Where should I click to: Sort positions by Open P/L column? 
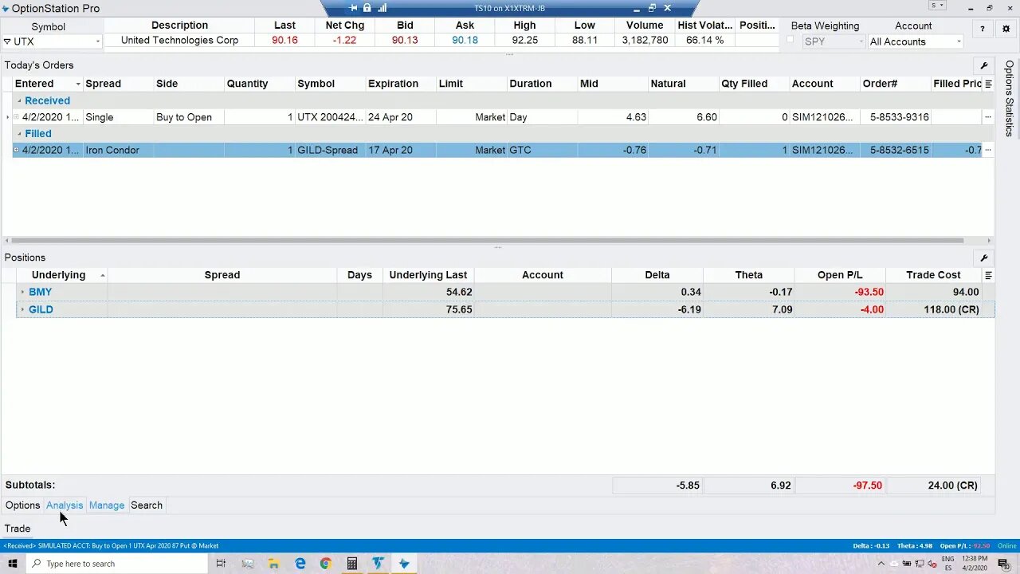[840, 275]
